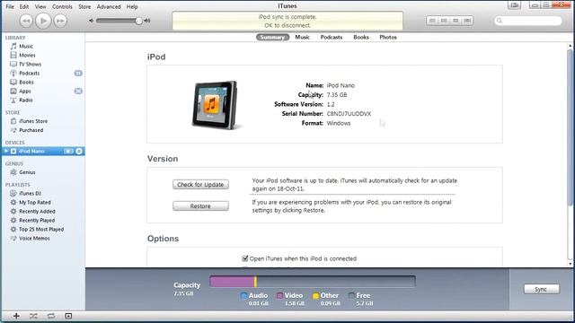This screenshot has width=575, height=323.
Task: Toggle Open iTunes when this iPod is connected
Action: [245, 258]
